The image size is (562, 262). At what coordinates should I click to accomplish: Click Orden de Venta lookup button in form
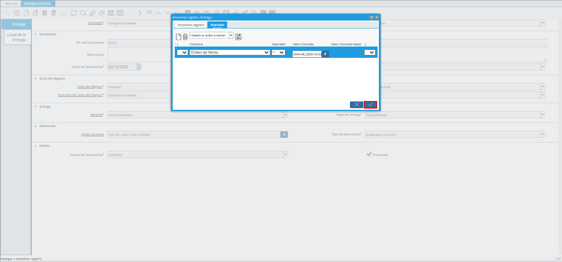point(284,135)
